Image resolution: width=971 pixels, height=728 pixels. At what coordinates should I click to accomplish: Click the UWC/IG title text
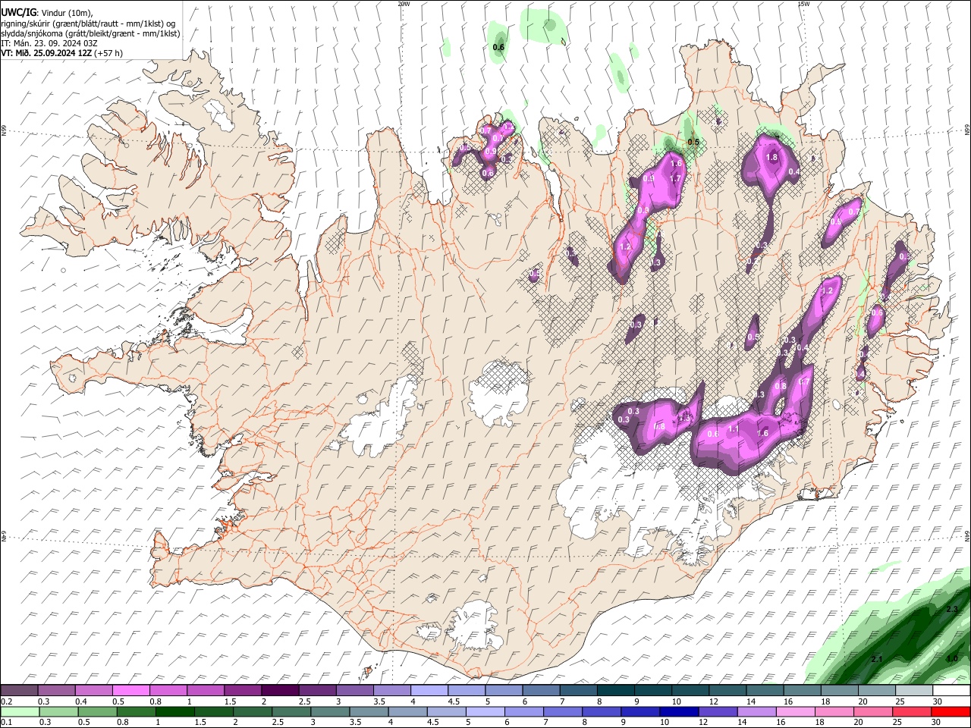click(x=18, y=12)
